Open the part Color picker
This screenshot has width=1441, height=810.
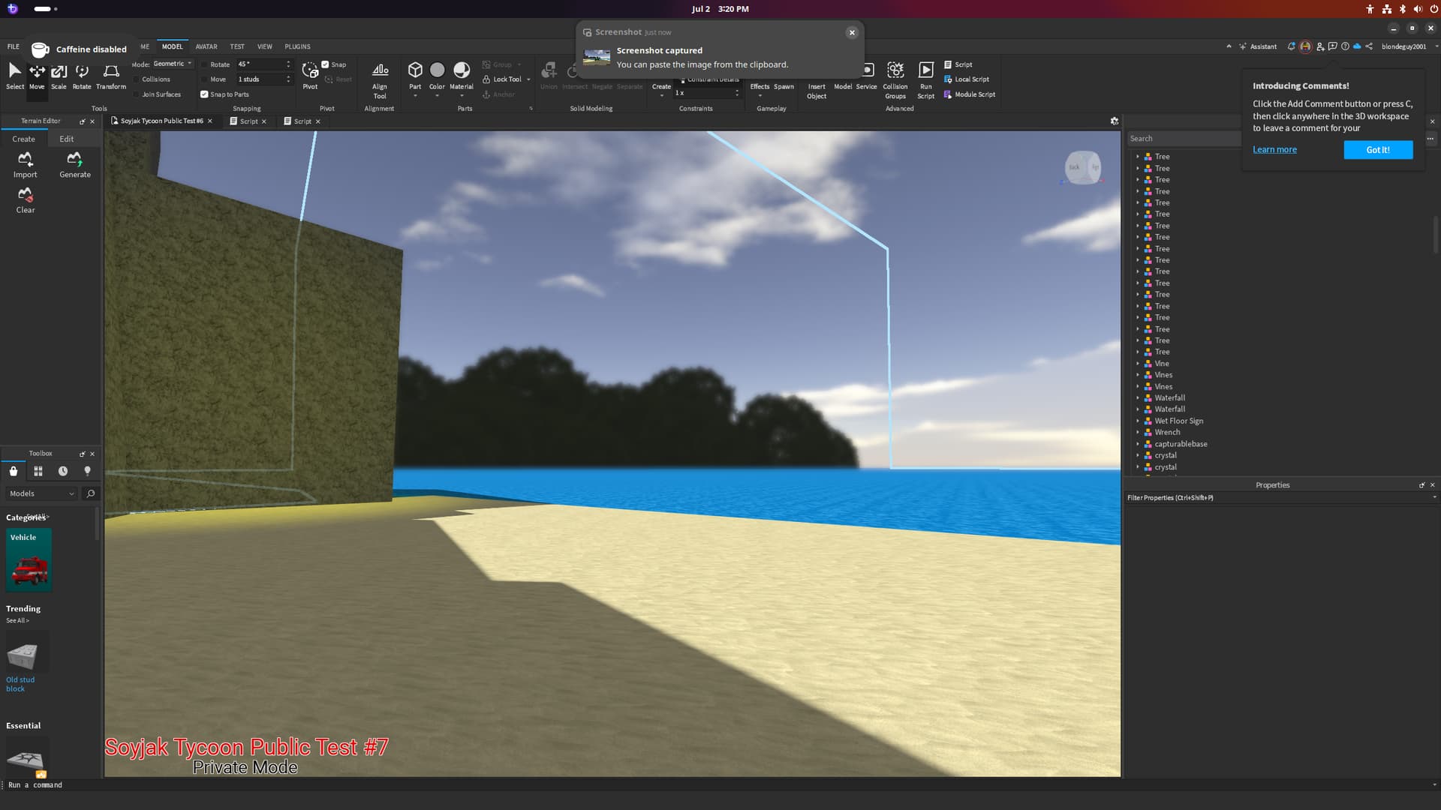(437, 70)
